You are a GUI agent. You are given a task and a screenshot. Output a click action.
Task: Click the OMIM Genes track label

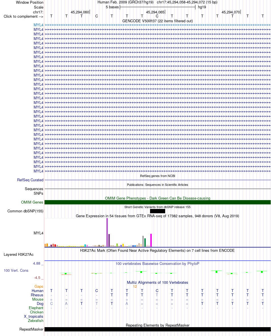tap(32, 202)
